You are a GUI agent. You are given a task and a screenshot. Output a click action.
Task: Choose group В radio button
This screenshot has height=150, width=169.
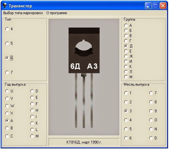click(x=126, y=36)
